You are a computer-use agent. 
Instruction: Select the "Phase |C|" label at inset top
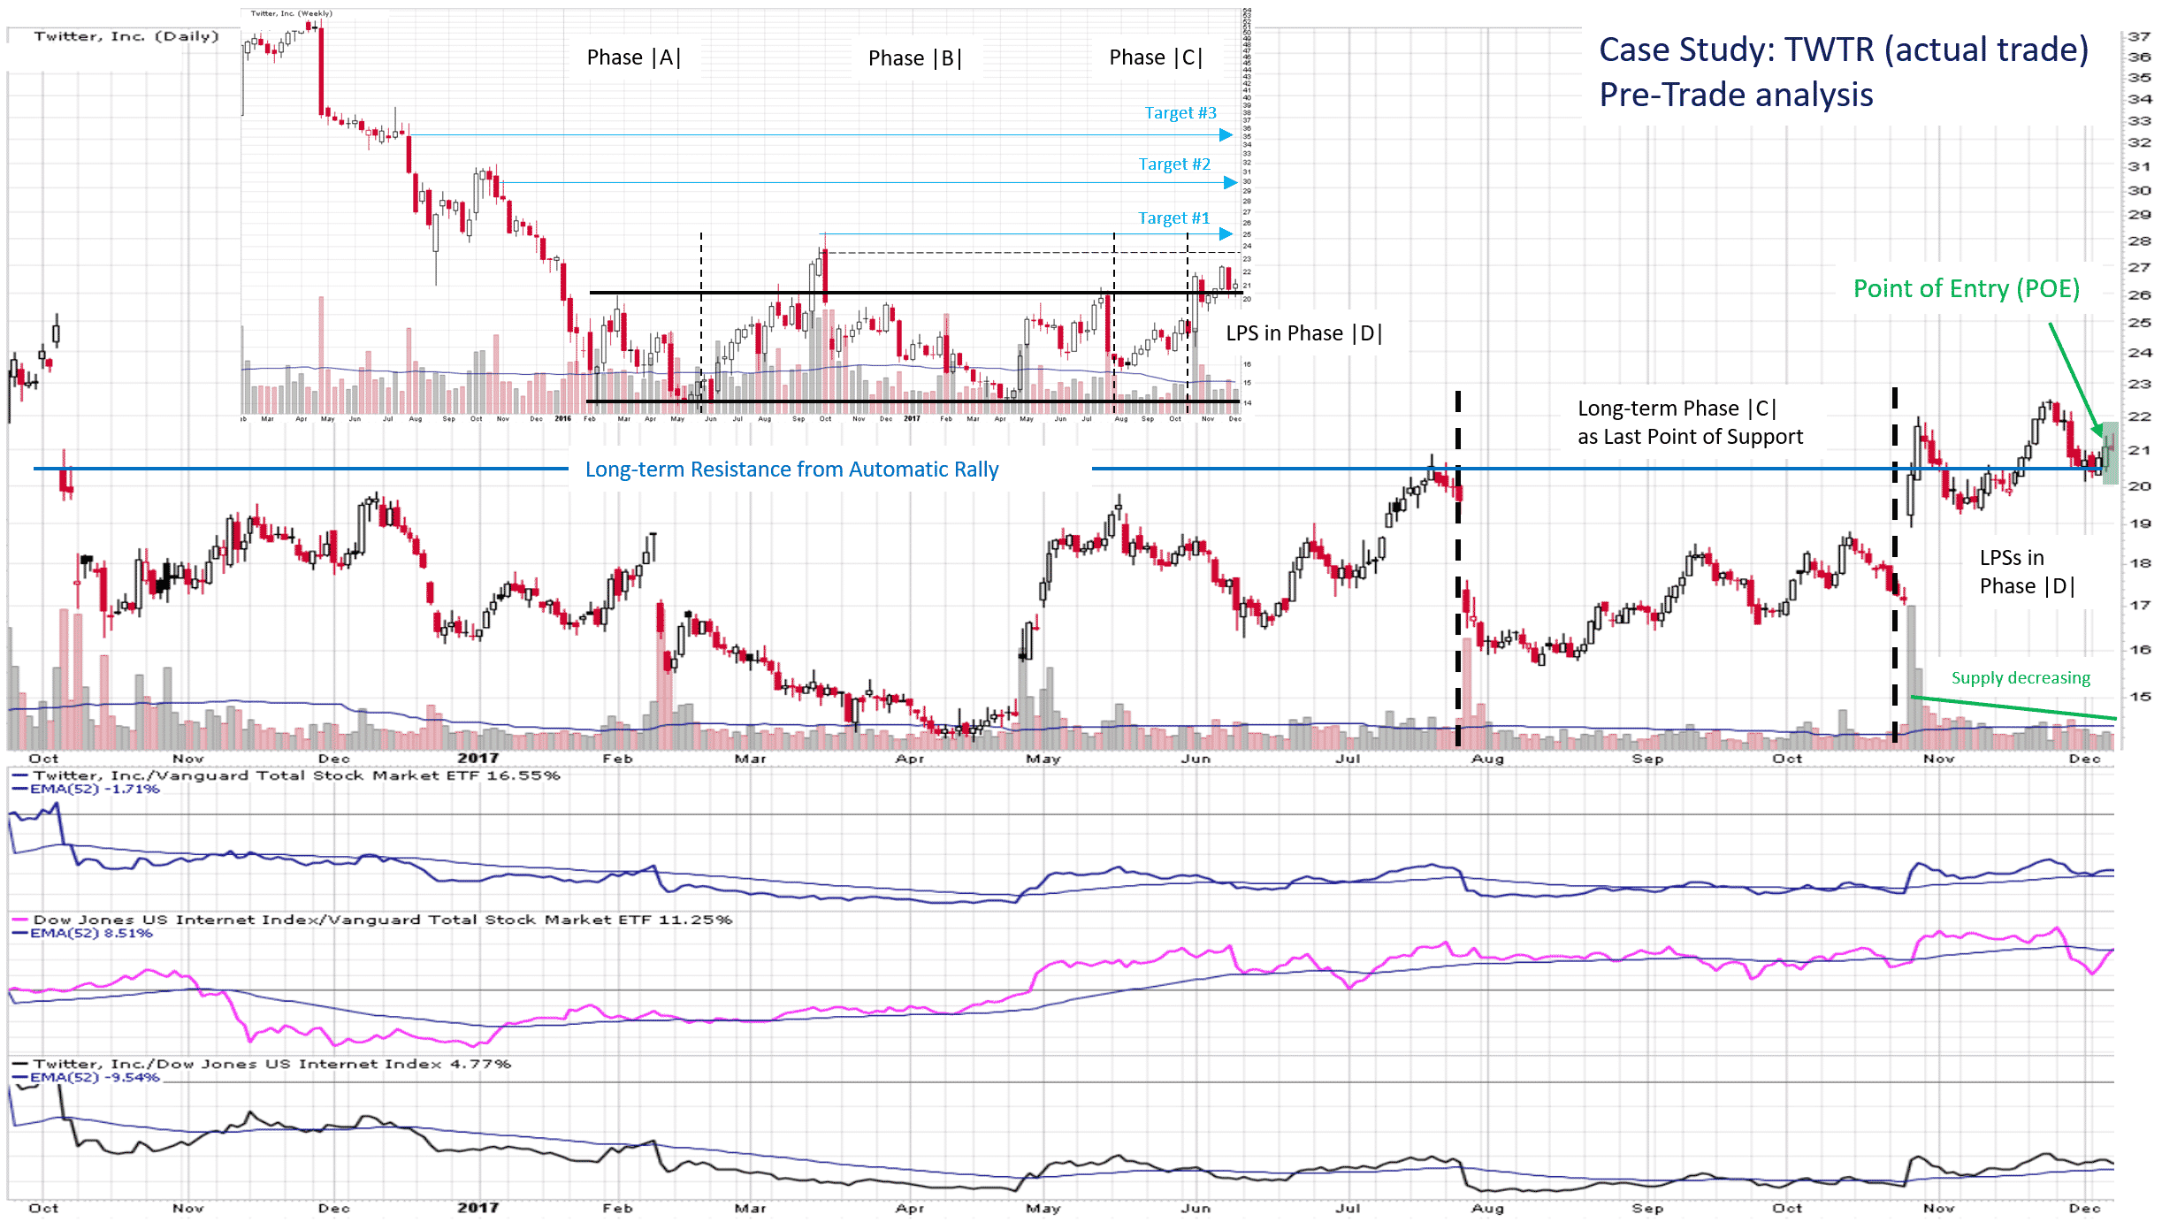[x=1156, y=57]
